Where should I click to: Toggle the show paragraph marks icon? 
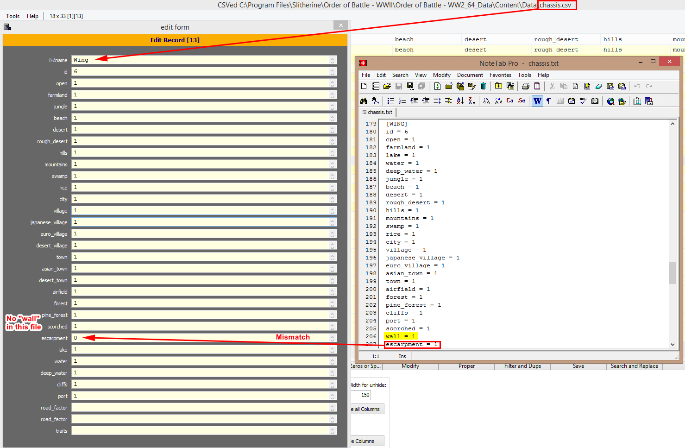(x=549, y=101)
